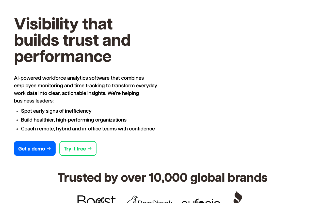Select the eufocia brand logo
The width and height of the screenshot is (325, 203).
(x=201, y=201)
